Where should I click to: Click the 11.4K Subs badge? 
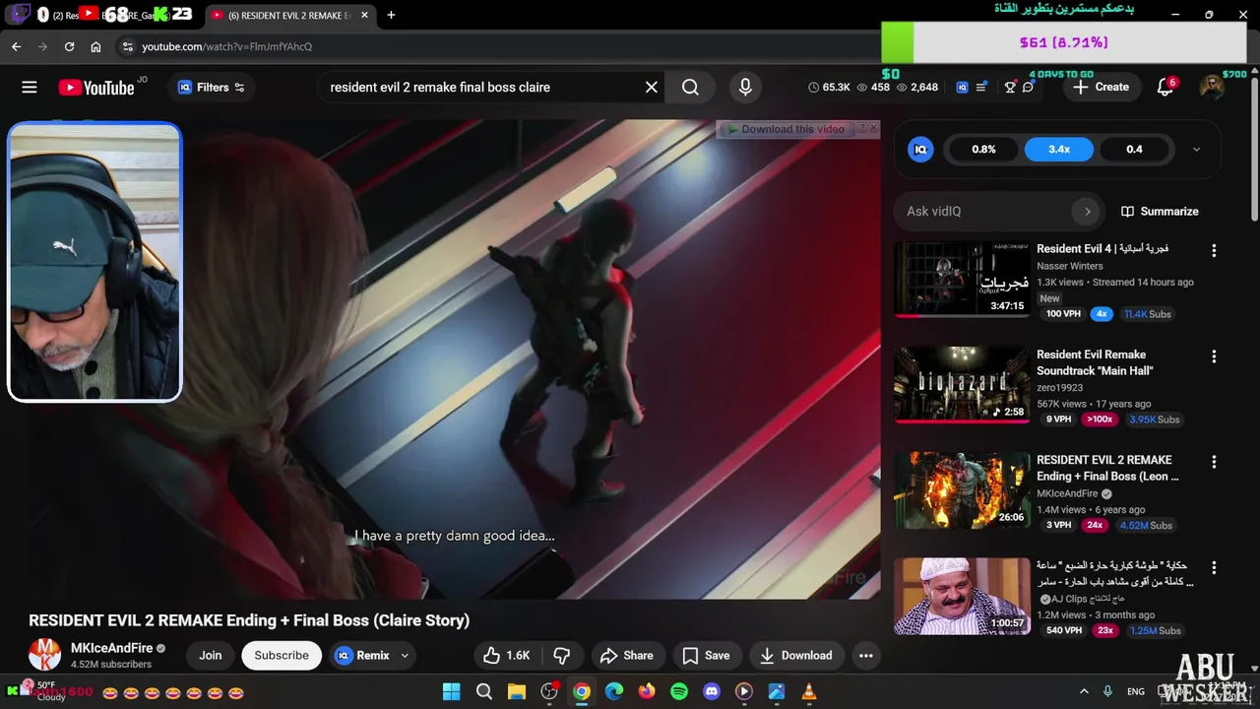(x=1147, y=314)
